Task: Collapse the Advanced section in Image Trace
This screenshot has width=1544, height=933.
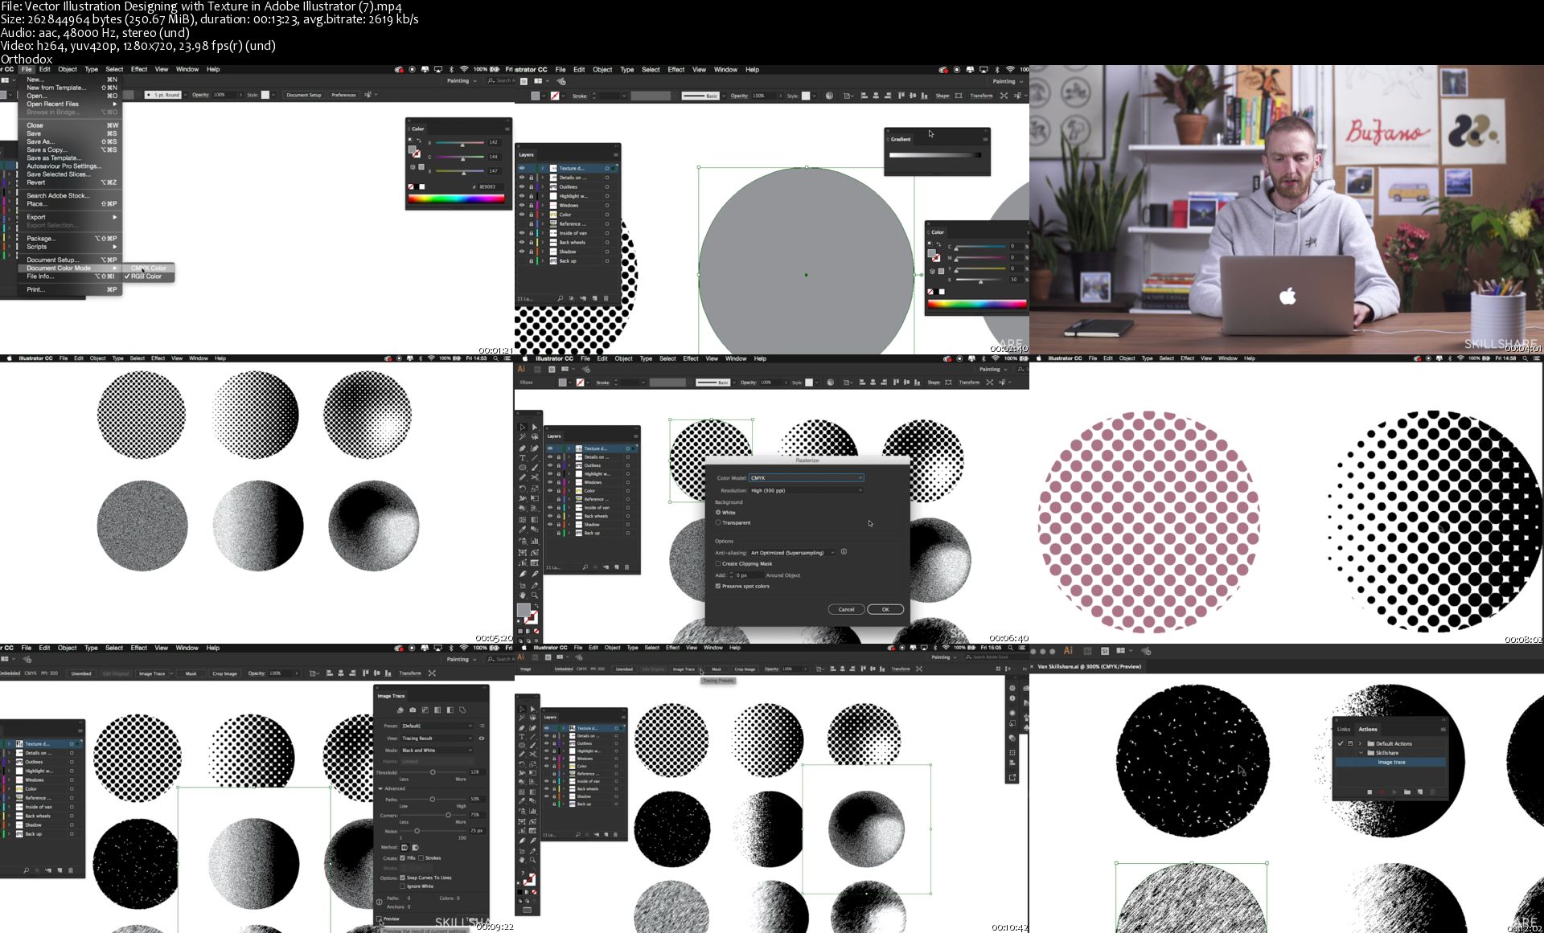Action: pyautogui.click(x=380, y=788)
